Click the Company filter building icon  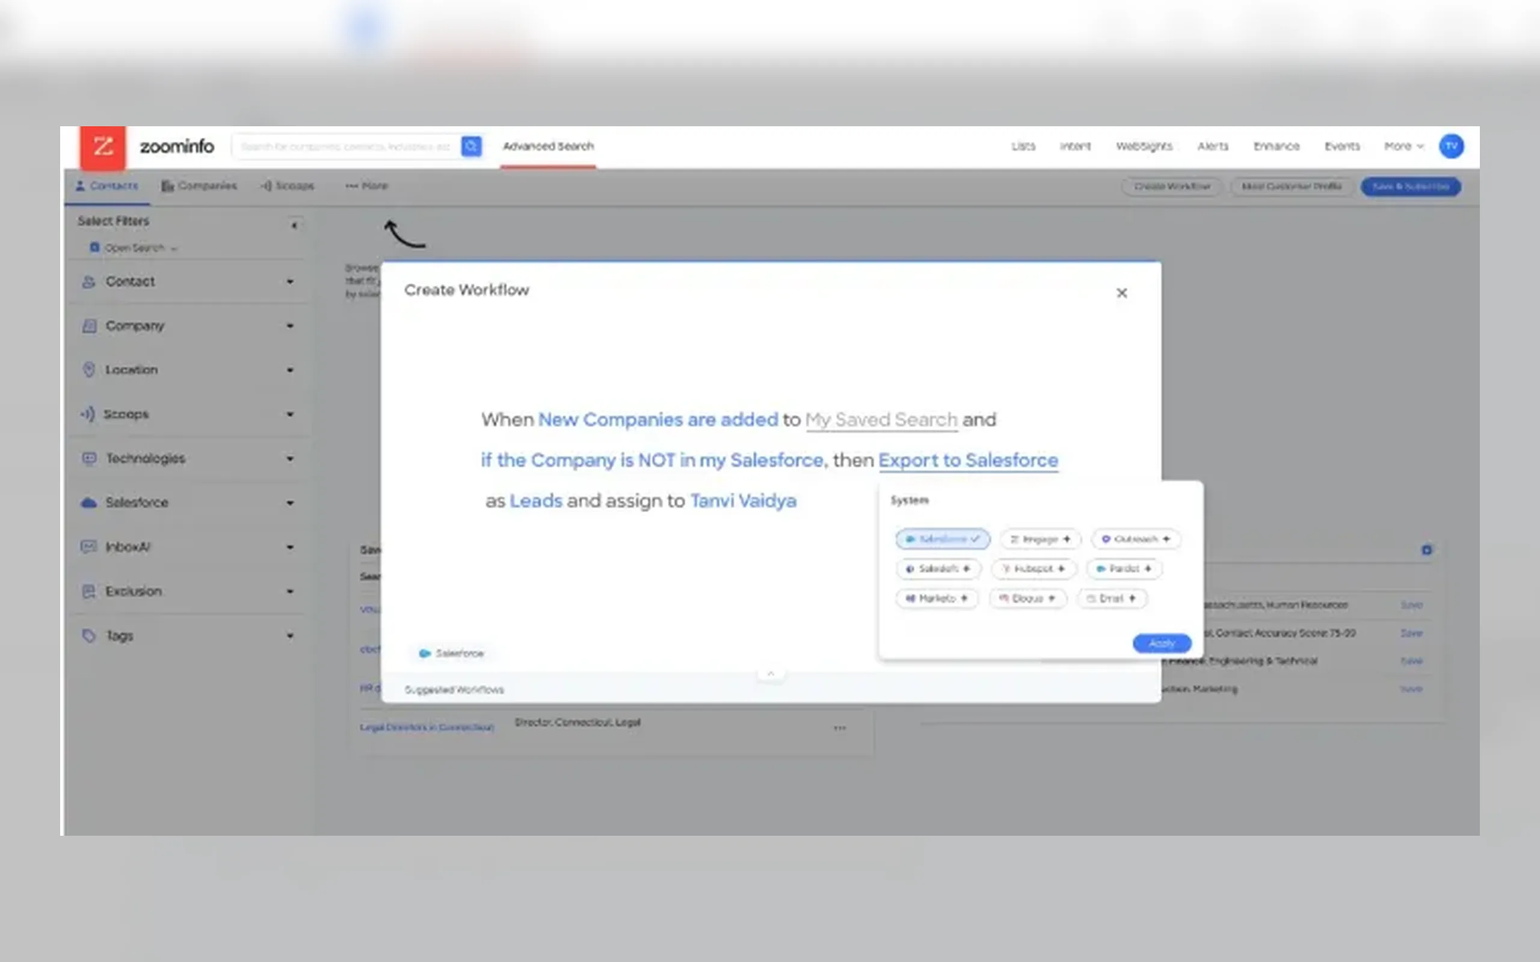point(89,326)
